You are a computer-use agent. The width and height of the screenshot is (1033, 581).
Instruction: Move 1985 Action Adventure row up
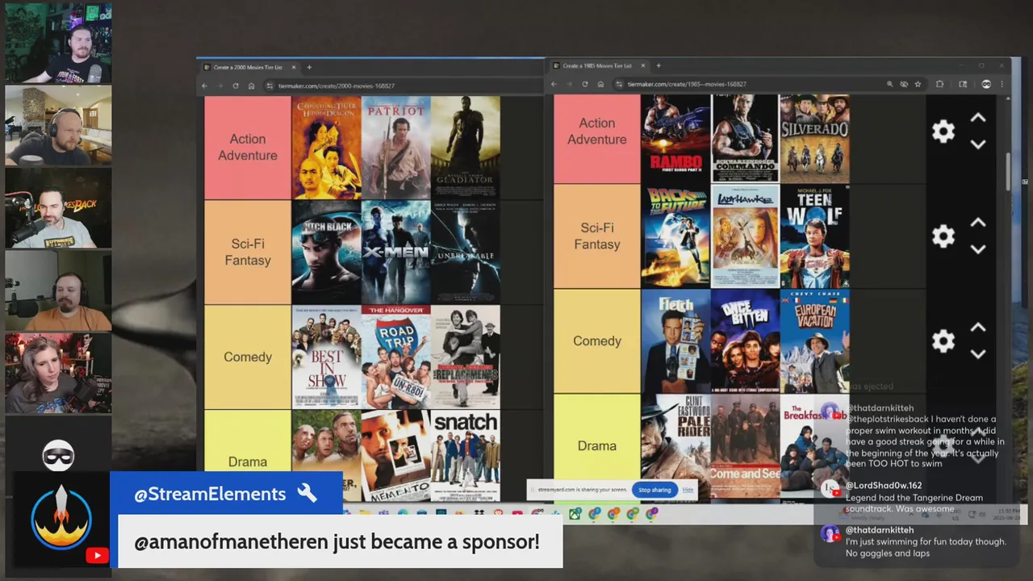pyautogui.click(x=978, y=119)
